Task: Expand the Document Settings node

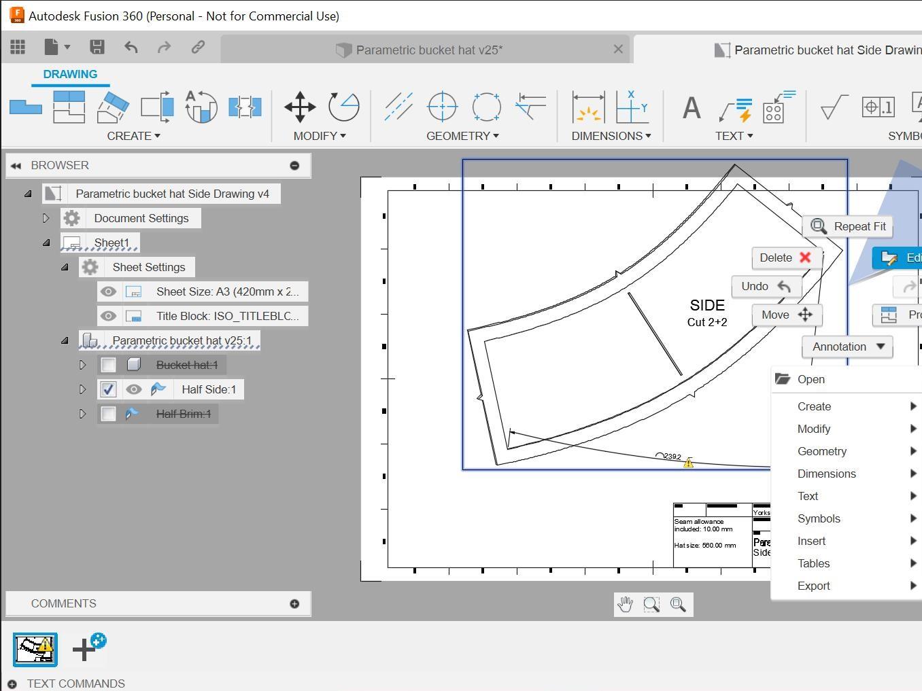Action: [46, 217]
